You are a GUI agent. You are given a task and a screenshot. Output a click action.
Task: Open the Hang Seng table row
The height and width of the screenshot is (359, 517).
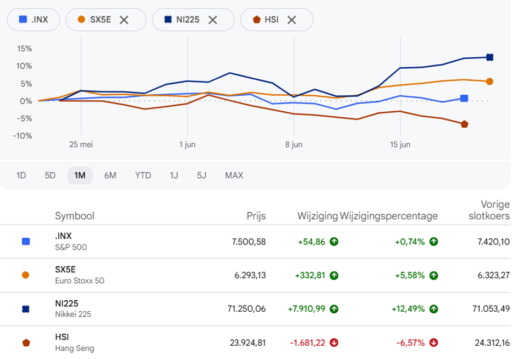255,342
